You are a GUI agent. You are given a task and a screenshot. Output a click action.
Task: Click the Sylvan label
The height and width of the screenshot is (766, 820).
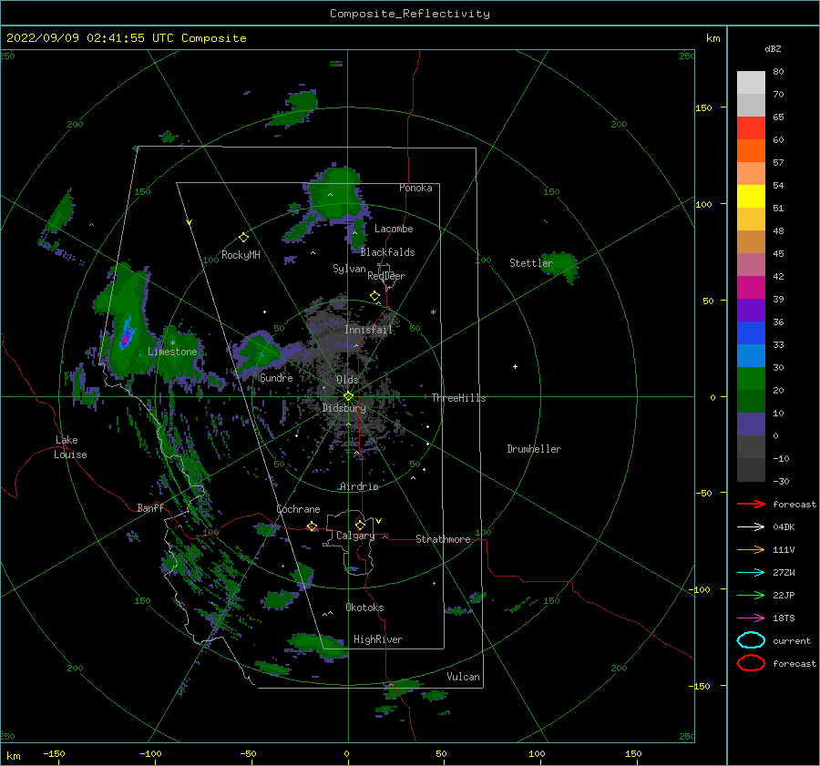pyautogui.click(x=349, y=270)
